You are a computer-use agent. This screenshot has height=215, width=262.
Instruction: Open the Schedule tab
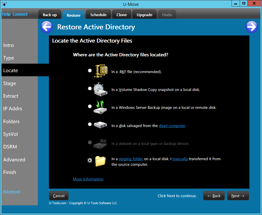click(98, 15)
